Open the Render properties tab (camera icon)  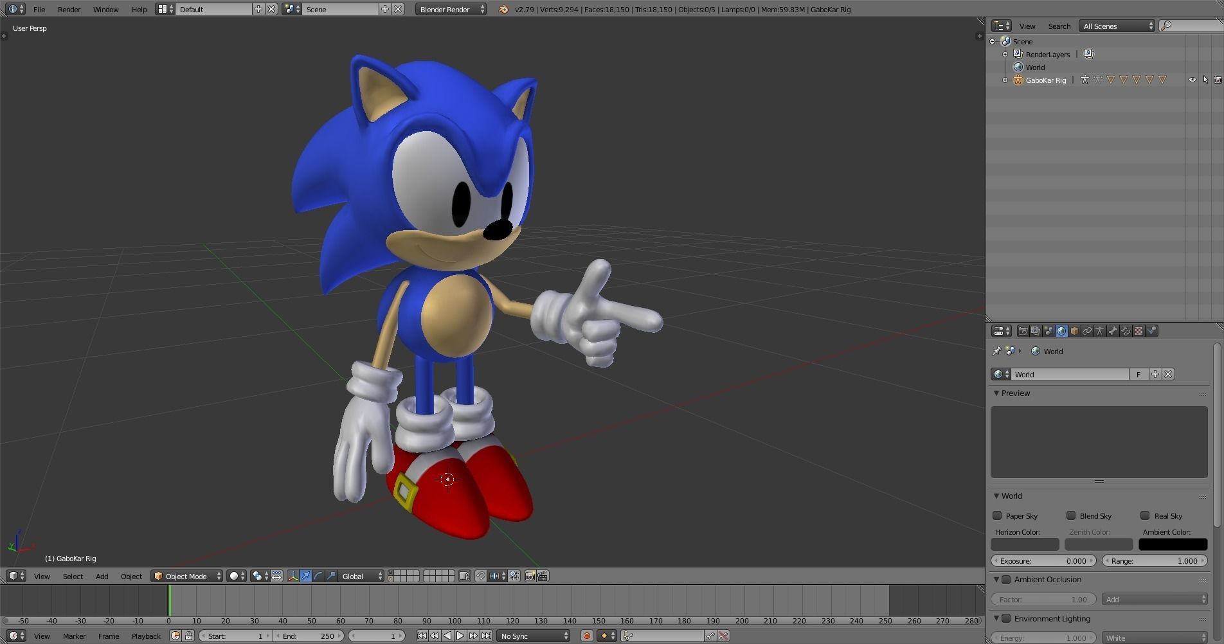pos(1023,331)
